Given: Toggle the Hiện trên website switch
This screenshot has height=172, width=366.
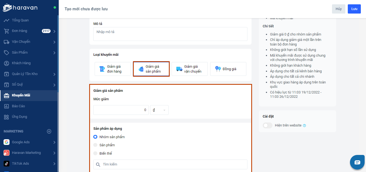Looking at the screenshot, I should 268,125.
